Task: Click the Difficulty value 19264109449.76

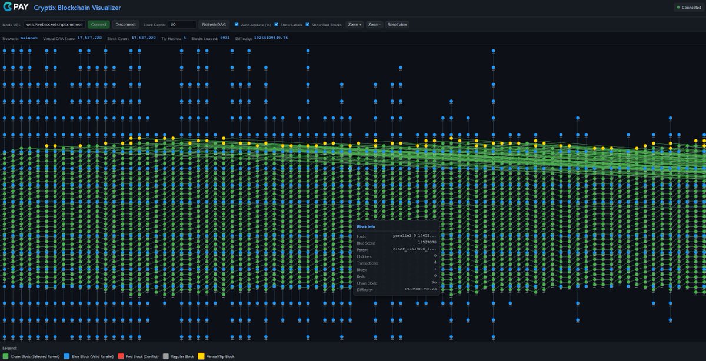Action: tap(271, 38)
